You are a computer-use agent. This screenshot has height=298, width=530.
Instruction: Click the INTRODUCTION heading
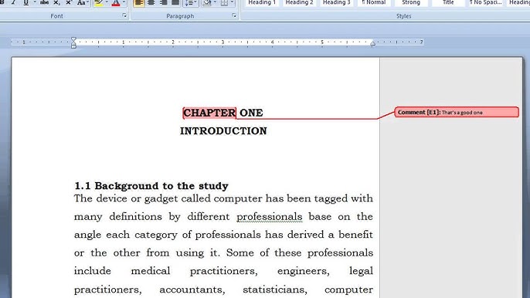223,131
